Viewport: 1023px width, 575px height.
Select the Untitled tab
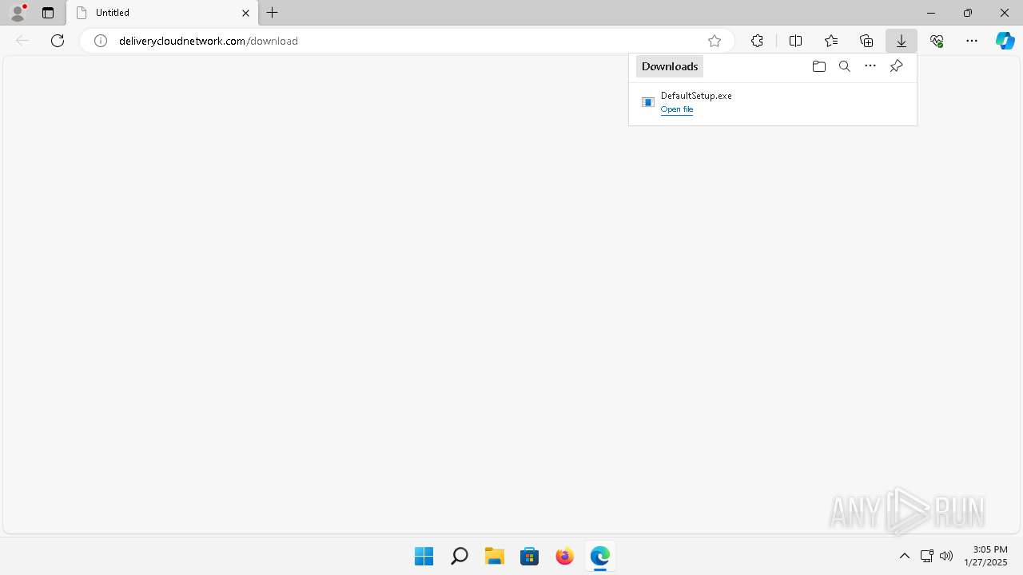point(162,13)
